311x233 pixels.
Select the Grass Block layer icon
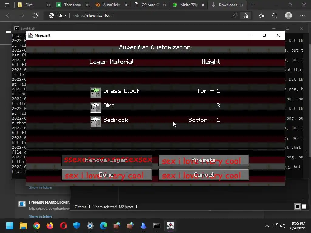tap(96, 93)
